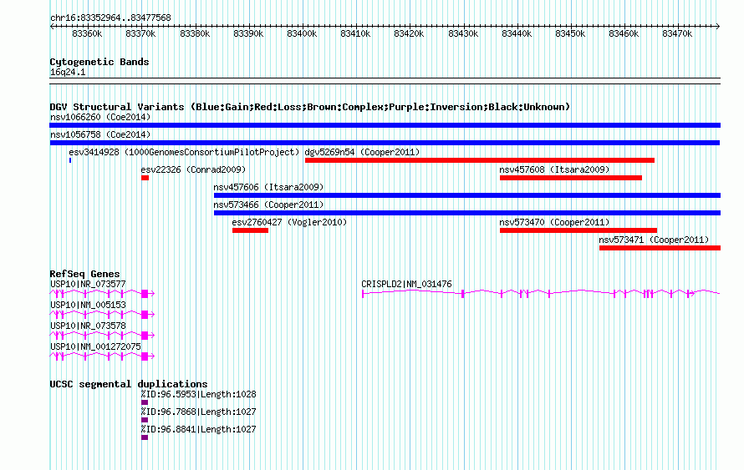Open the UCSC segmental duplications track title
Viewport: 744px width, 470px height.
point(129,384)
